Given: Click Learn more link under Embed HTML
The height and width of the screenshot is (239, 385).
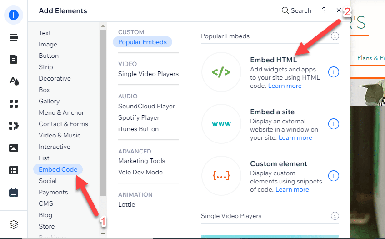Looking at the screenshot, I should click(285, 86).
